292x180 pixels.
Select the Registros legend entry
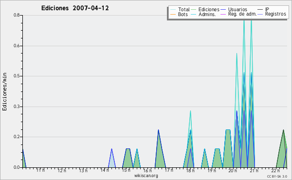coord(272,14)
